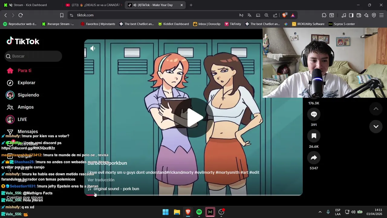Open the taskbar volume control
The width and height of the screenshot is (387, 218).
[x=353, y=212]
